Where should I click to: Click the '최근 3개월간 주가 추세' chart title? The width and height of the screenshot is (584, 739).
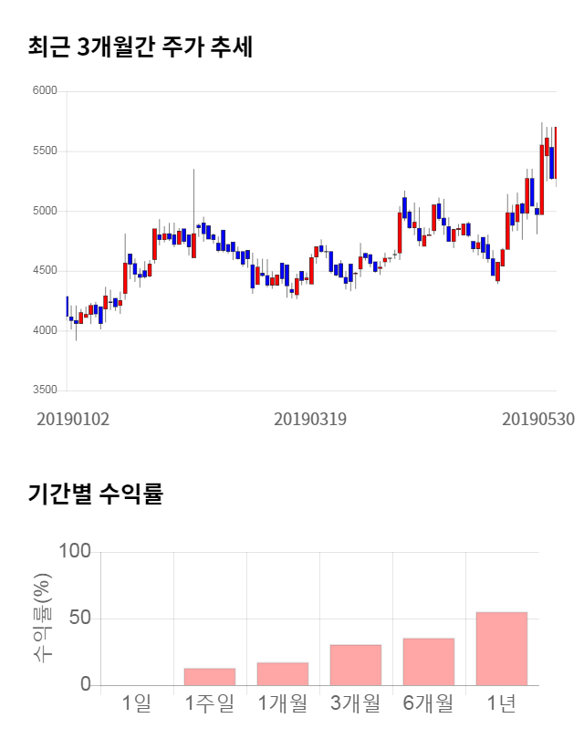point(141,47)
